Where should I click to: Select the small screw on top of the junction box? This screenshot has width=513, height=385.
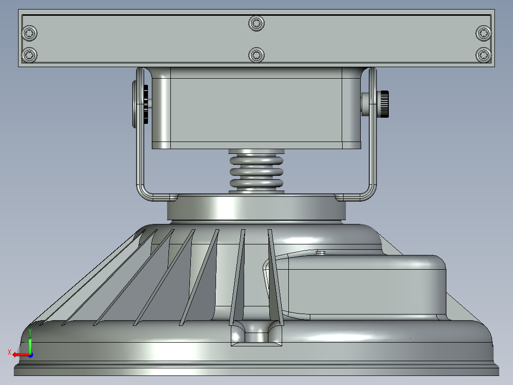click(x=321, y=252)
